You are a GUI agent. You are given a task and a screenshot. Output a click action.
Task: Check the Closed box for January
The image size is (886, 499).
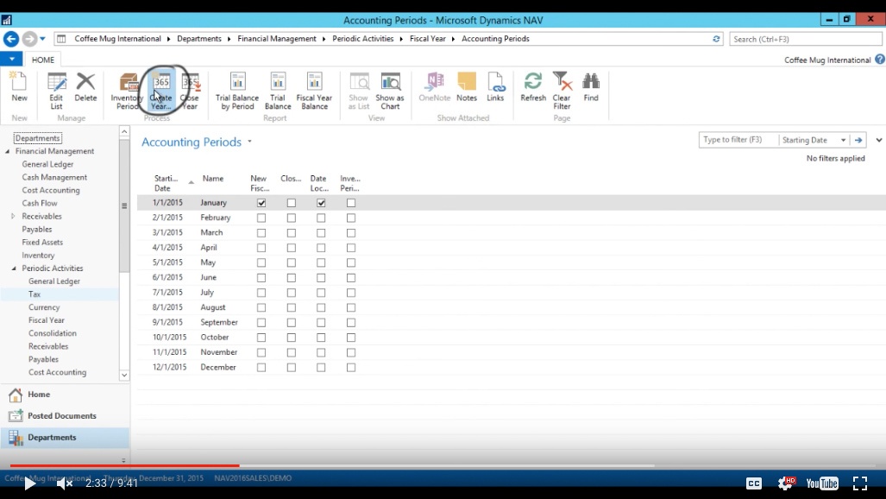pyautogui.click(x=291, y=203)
